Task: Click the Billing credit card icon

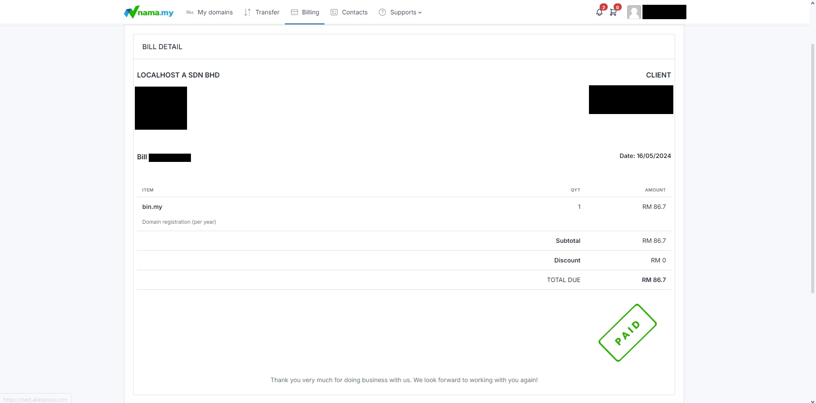Action: click(294, 12)
